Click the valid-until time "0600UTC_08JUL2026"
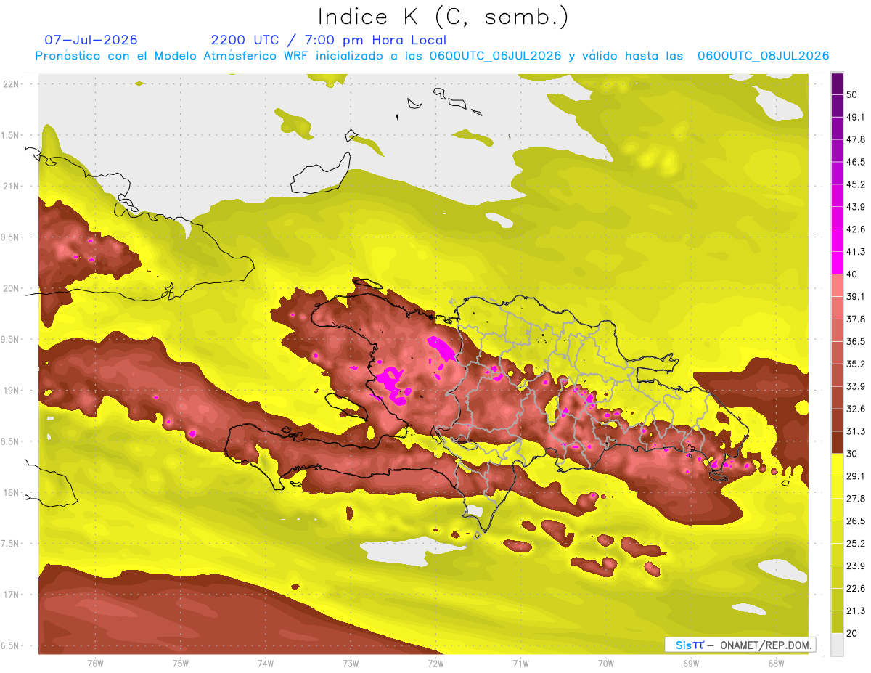The height and width of the screenshot is (673, 871). 763,56
